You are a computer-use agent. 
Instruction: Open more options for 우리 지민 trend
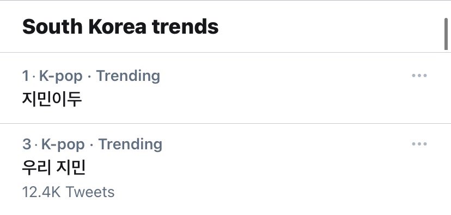coord(419,144)
